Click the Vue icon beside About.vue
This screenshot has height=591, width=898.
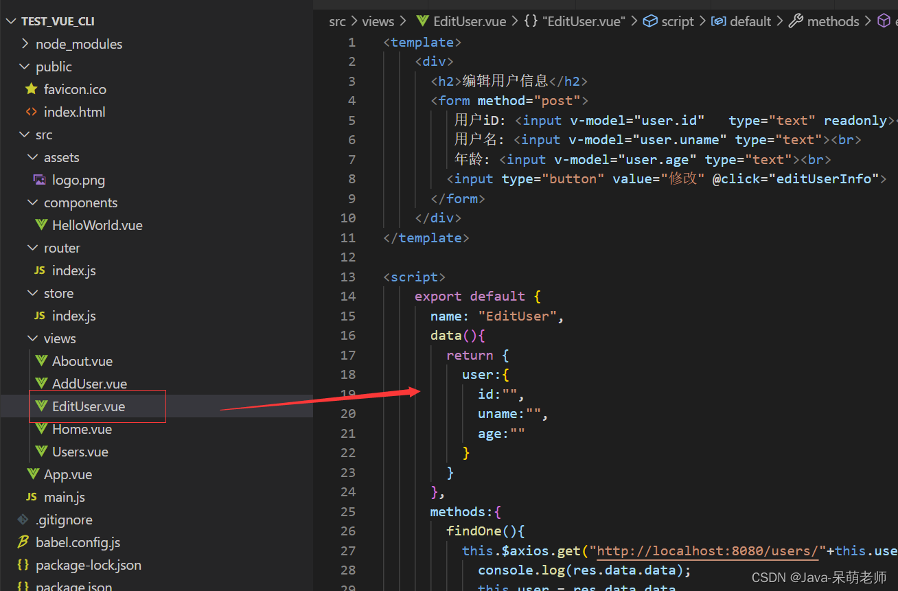coord(41,361)
